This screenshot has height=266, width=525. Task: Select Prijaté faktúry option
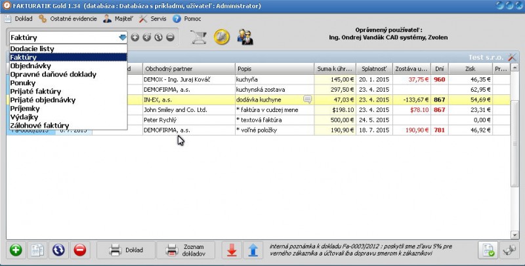click(68, 91)
